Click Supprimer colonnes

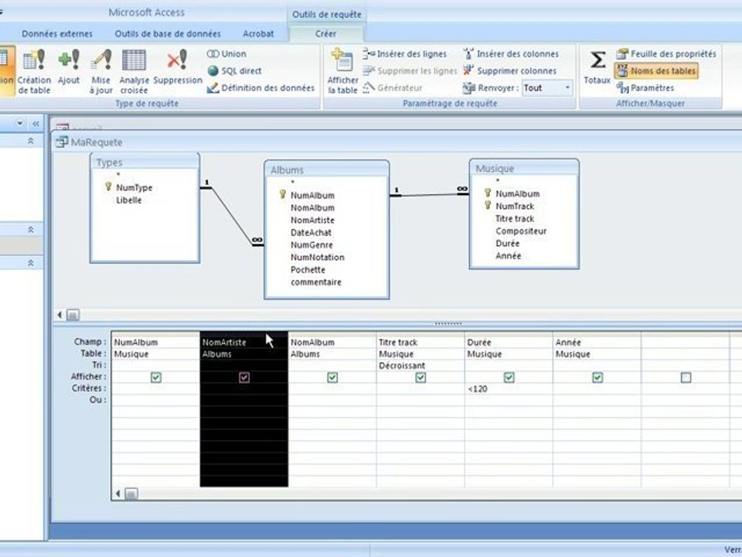509,71
